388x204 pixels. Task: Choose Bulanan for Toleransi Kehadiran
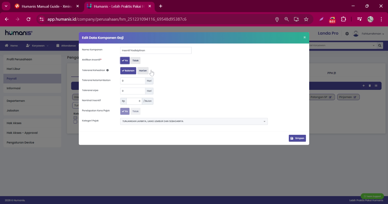coord(128,71)
